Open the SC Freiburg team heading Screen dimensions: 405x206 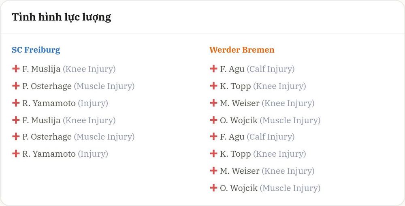(36, 50)
